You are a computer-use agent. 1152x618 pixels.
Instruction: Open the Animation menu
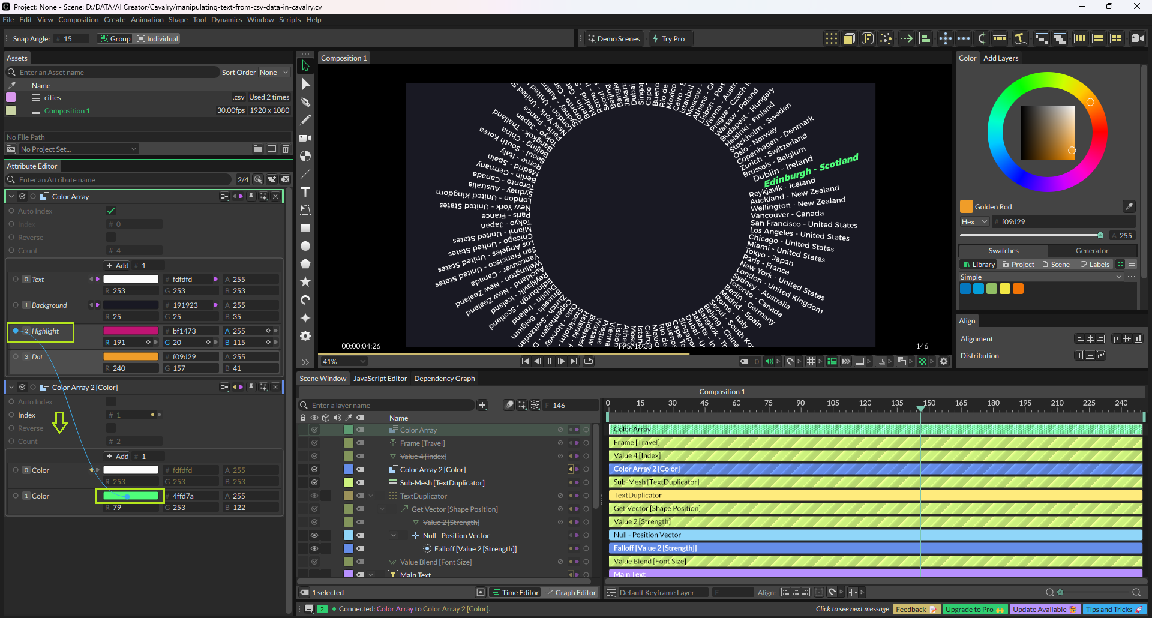147,20
